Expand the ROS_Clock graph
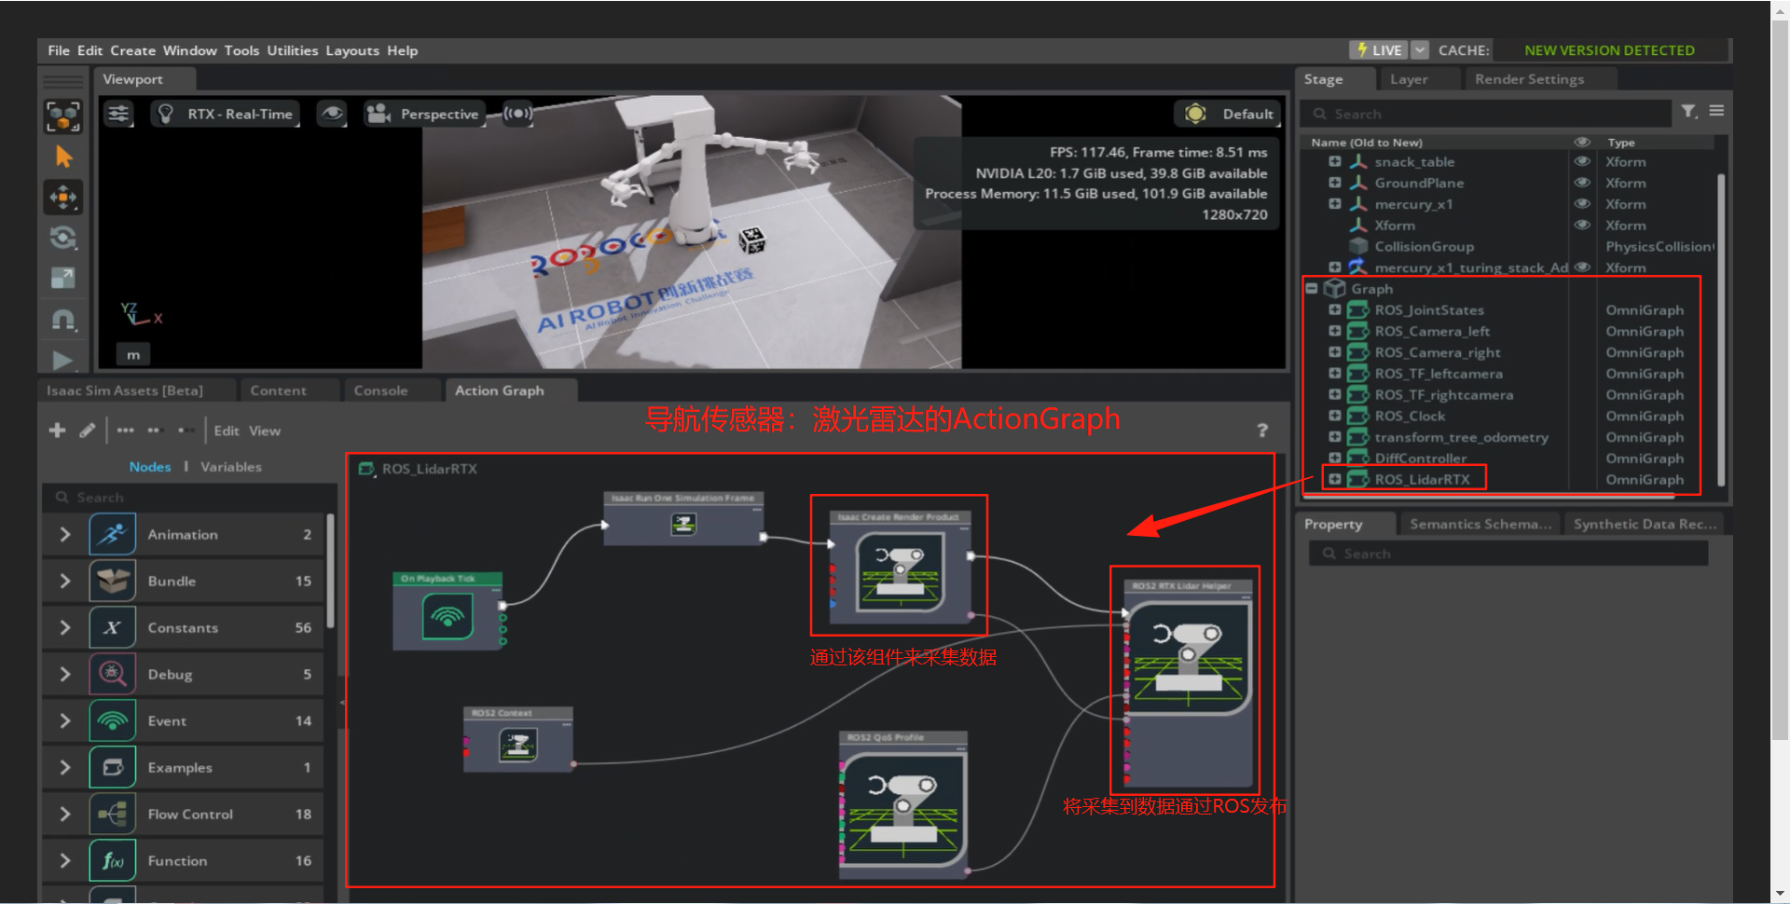 click(1334, 416)
